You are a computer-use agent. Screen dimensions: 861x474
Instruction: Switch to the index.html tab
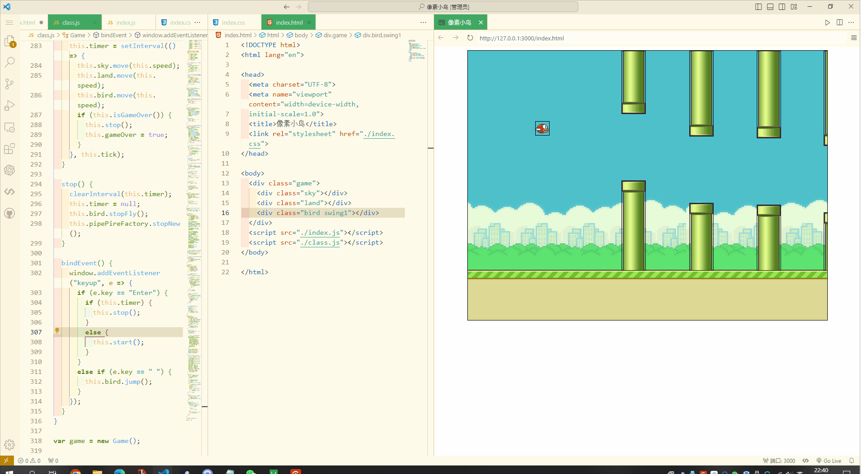coord(289,22)
